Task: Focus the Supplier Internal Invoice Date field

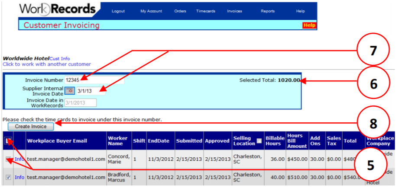Action: [91, 91]
